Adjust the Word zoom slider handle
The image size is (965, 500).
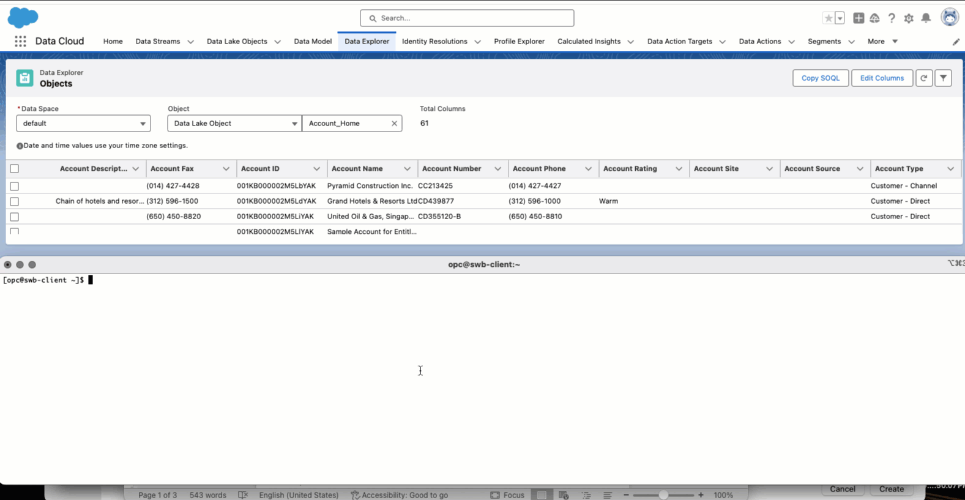663,495
